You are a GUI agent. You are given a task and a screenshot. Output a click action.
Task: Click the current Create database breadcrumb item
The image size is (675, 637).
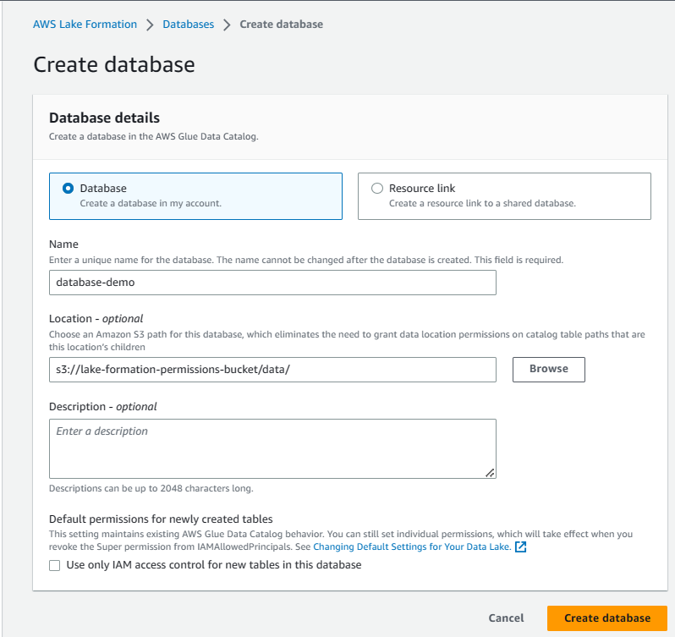point(281,25)
